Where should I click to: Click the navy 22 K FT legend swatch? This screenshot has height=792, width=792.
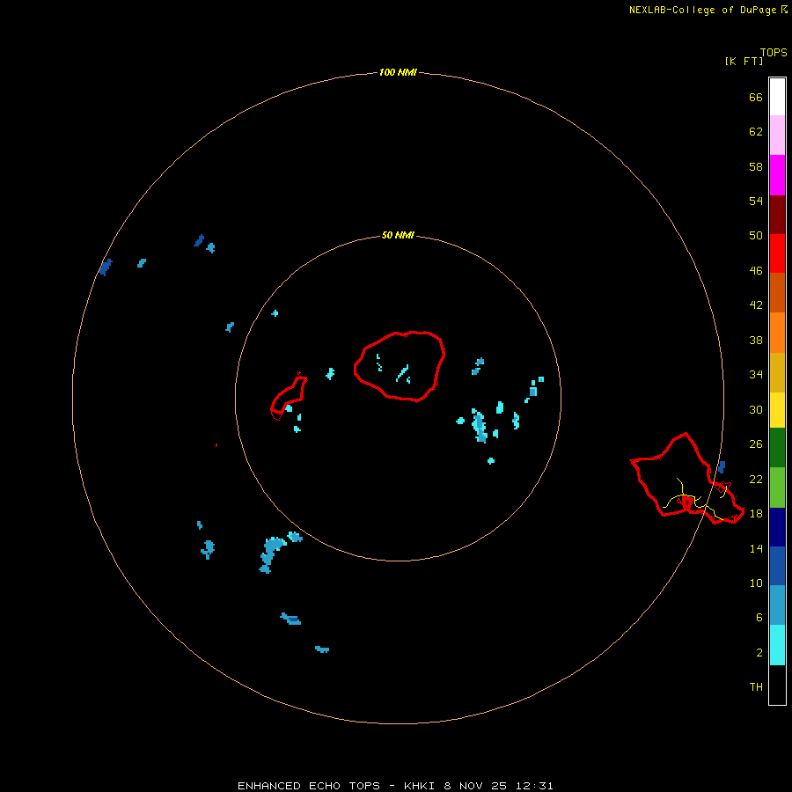point(777,527)
